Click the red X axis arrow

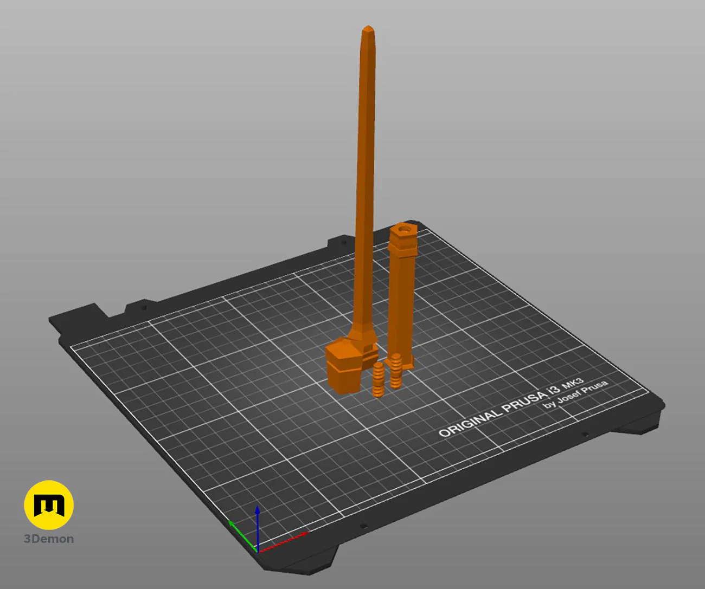click(283, 542)
